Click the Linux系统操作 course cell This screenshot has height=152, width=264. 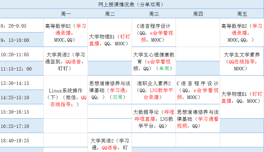pyautogui.click(x=66, y=98)
